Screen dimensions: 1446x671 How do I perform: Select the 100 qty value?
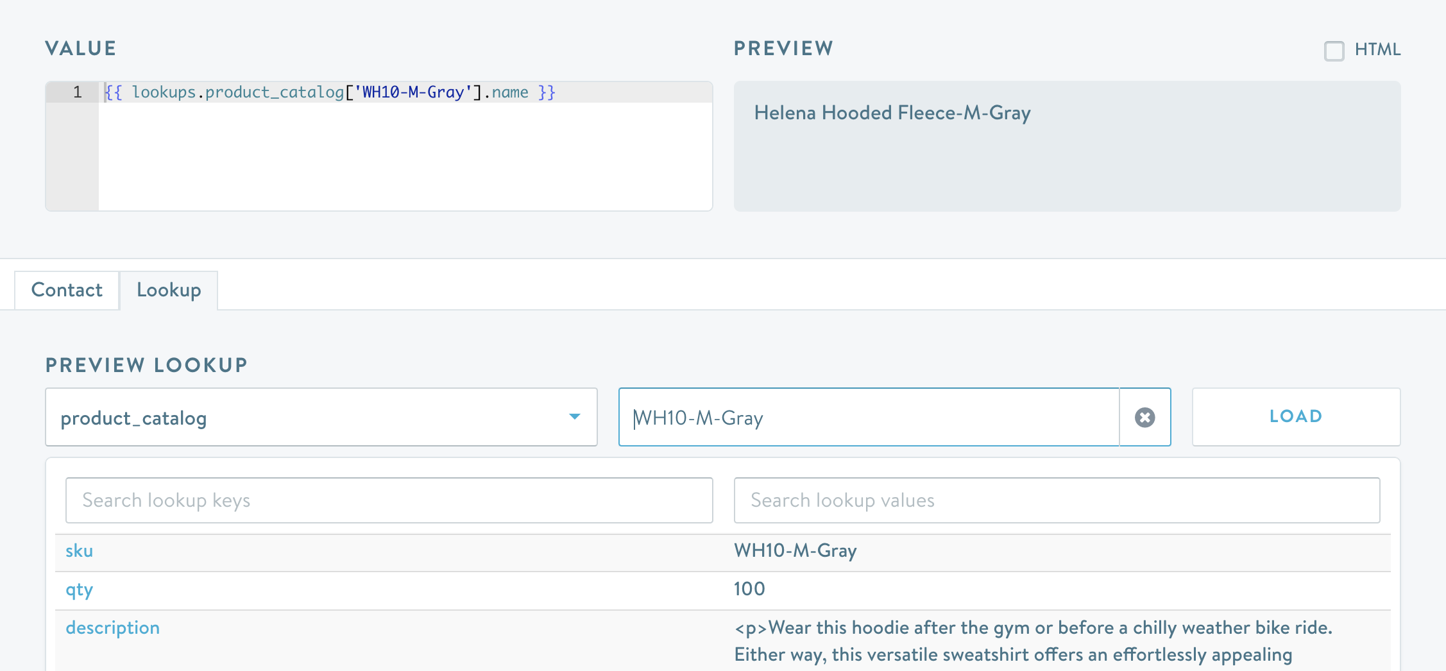(x=749, y=589)
